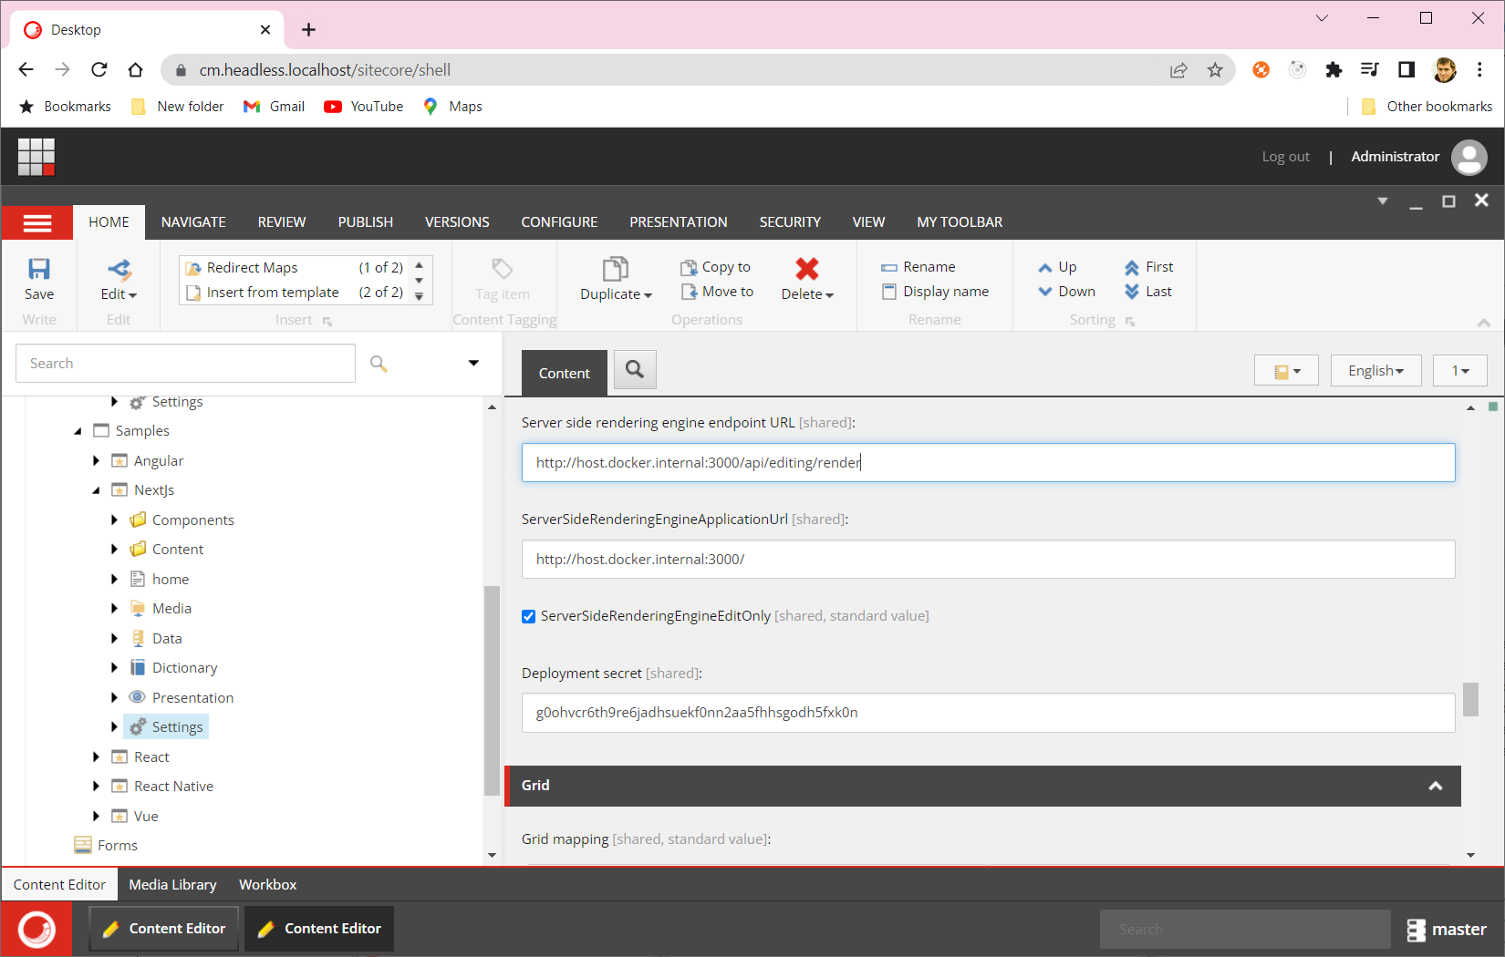This screenshot has height=957, width=1505.
Task: Collapse the Grid section
Action: tap(1437, 785)
